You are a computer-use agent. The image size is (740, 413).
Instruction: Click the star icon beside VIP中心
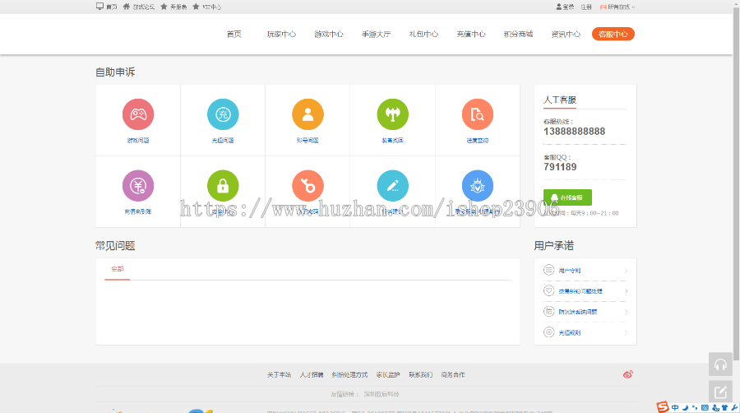pos(196,7)
